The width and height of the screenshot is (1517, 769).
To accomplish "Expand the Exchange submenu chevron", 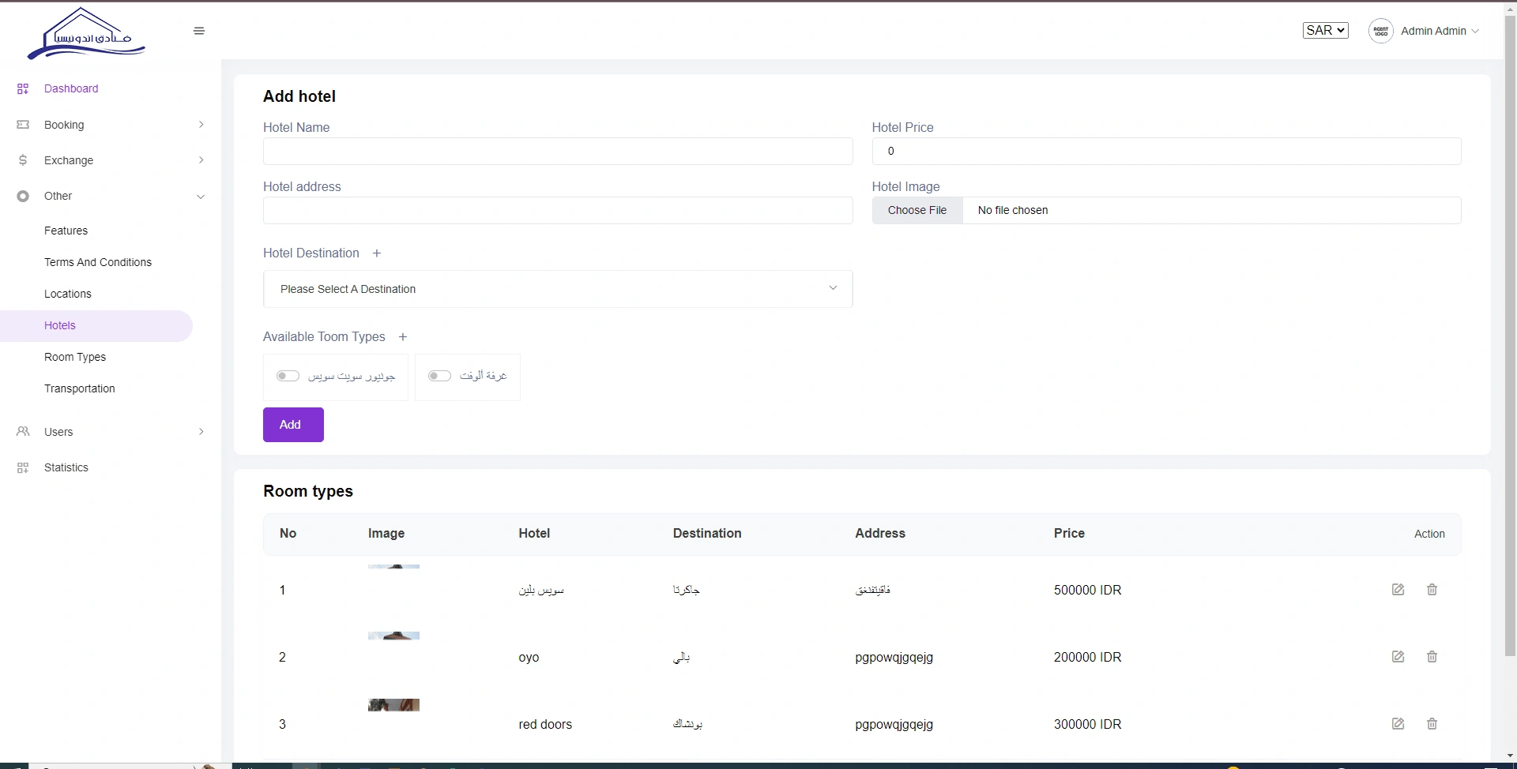I will point(201,160).
